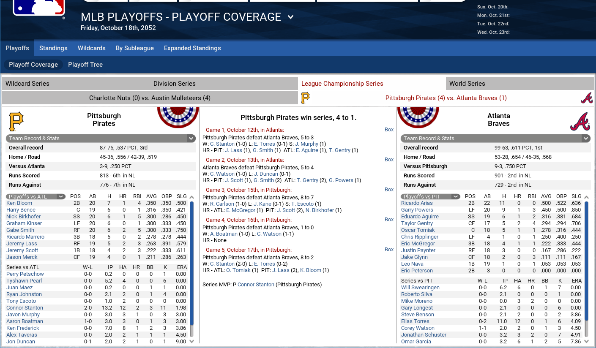Image resolution: width=596 pixels, height=348 pixels.
Task: Click Pirates pitching scroll-down arrow
Action: [191, 341]
